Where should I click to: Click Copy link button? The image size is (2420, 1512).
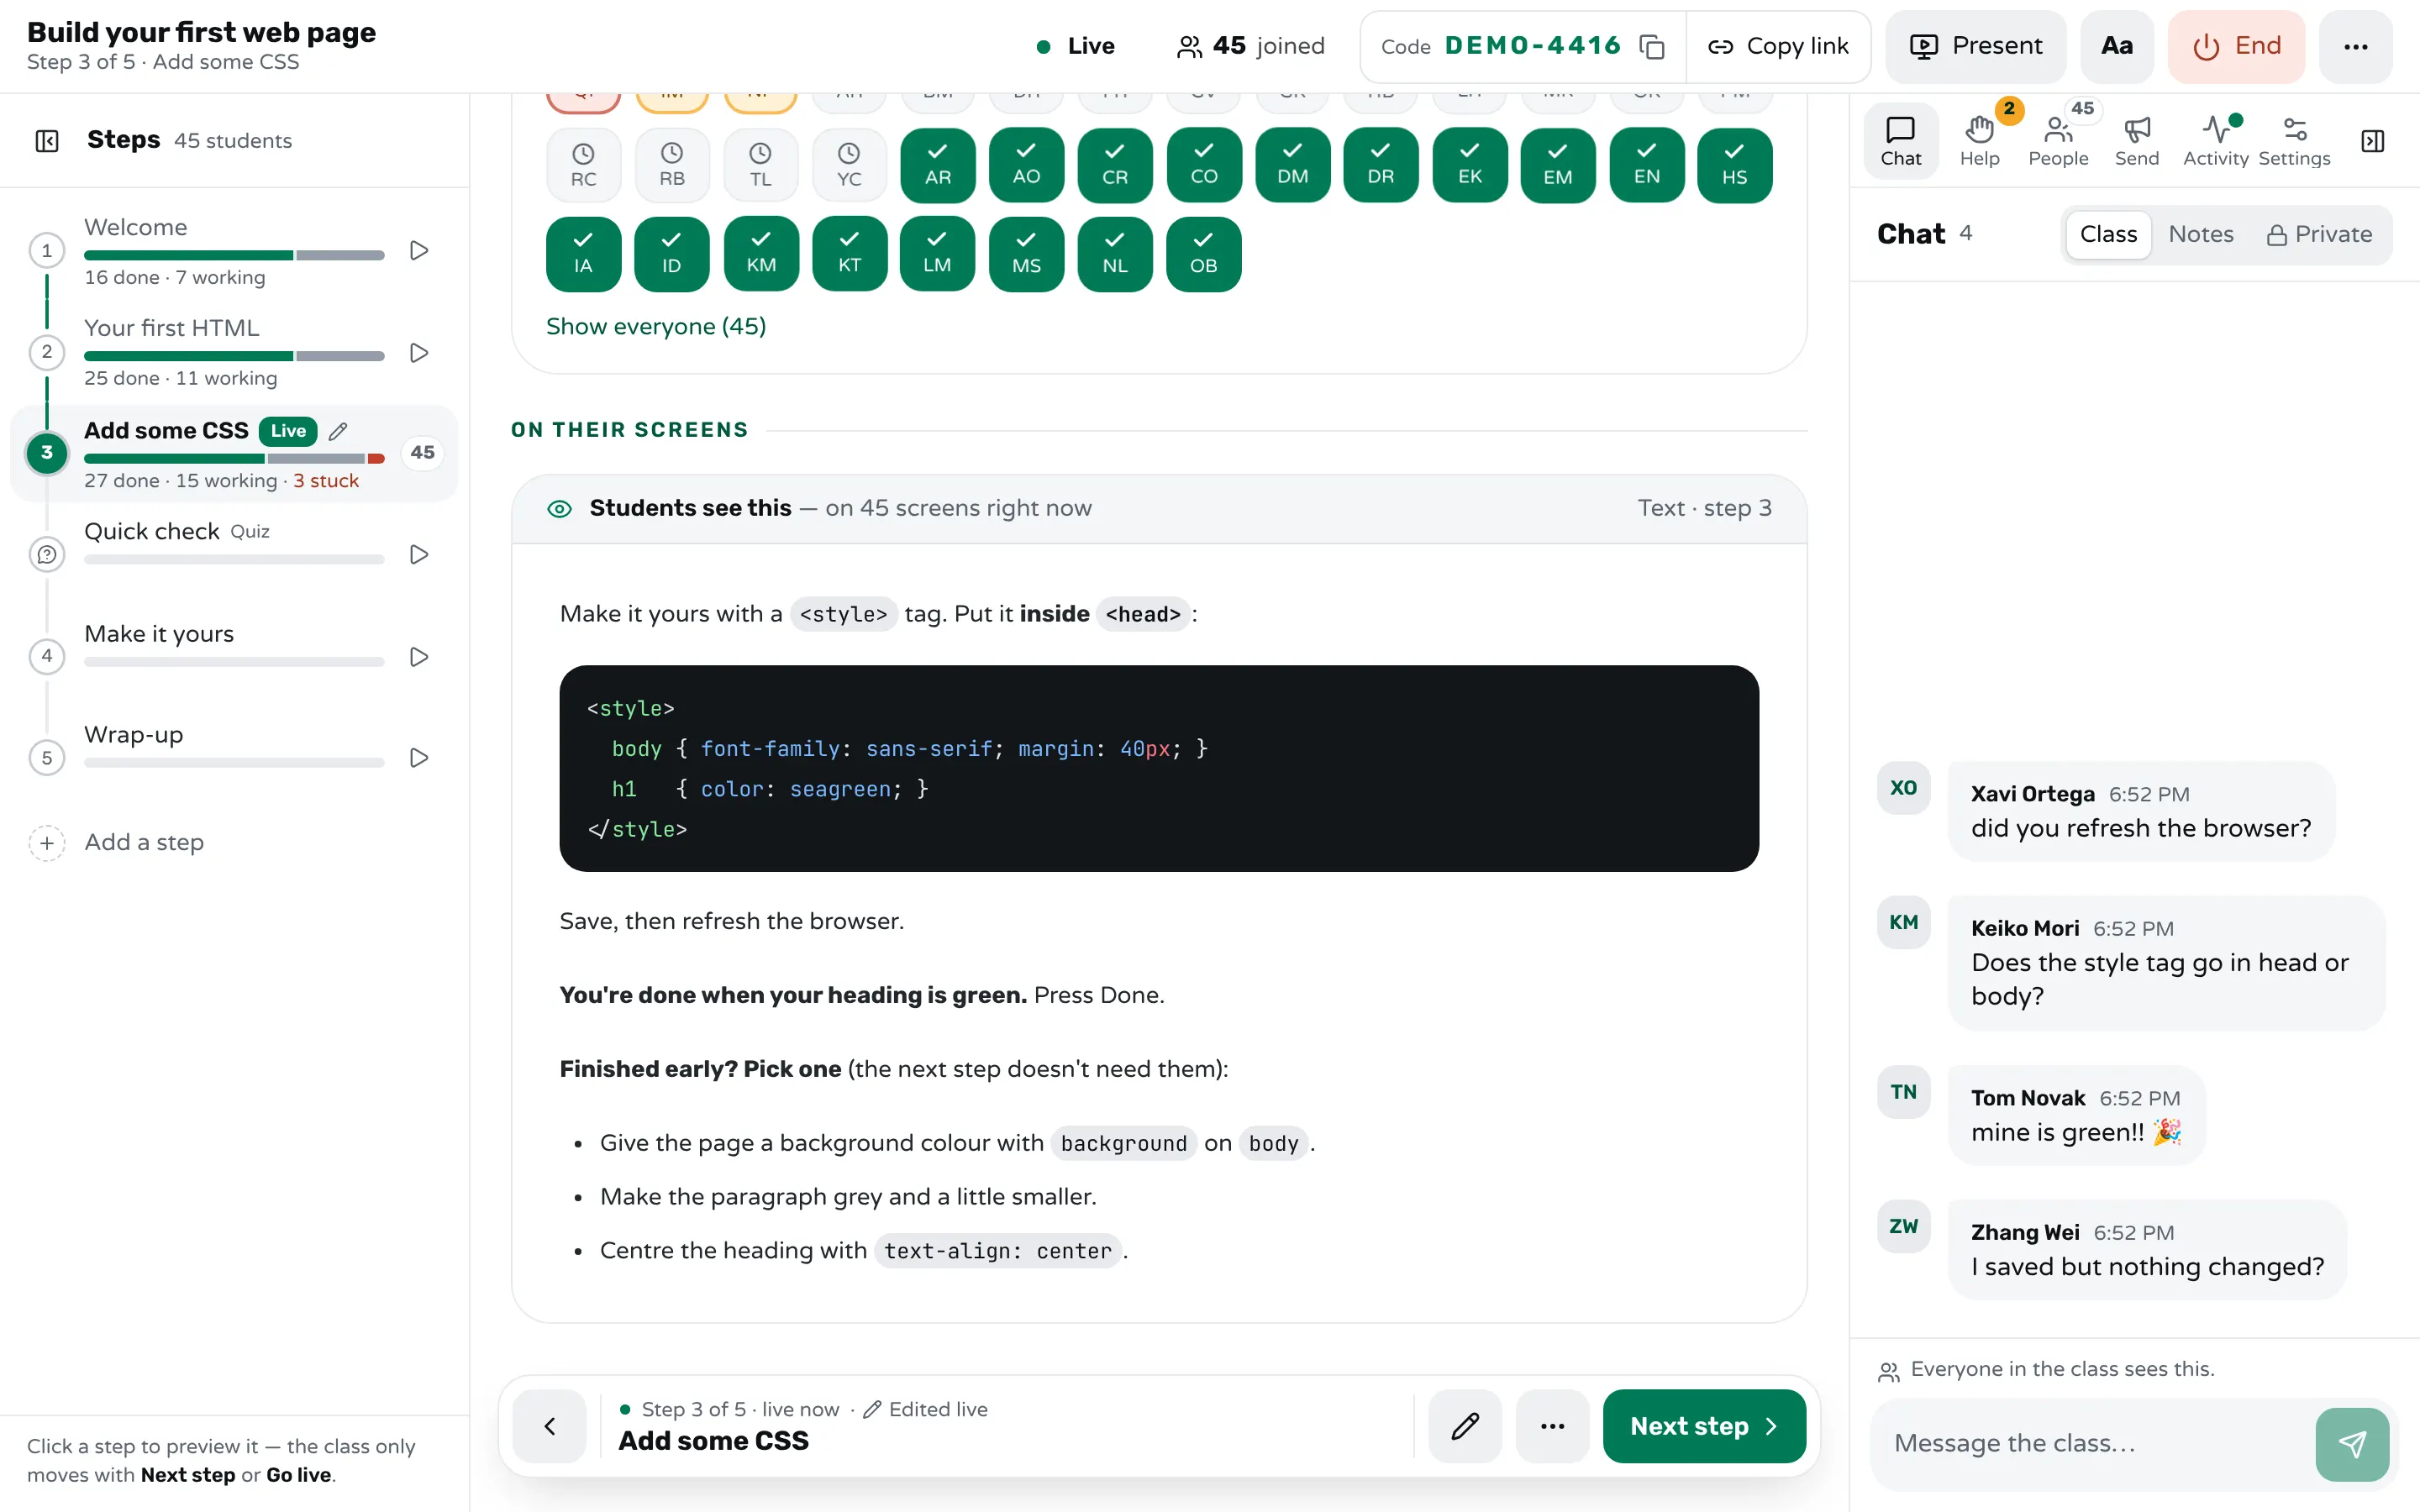coord(1778,46)
